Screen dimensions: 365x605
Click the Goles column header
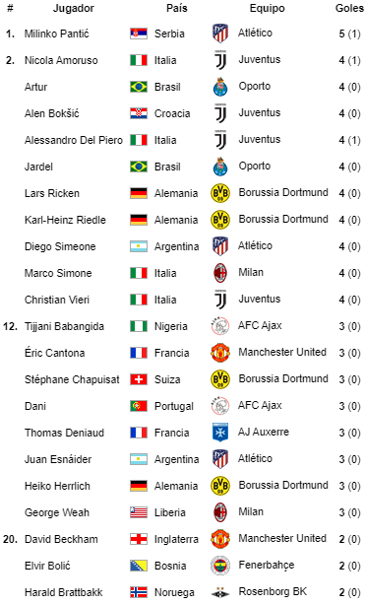[349, 8]
